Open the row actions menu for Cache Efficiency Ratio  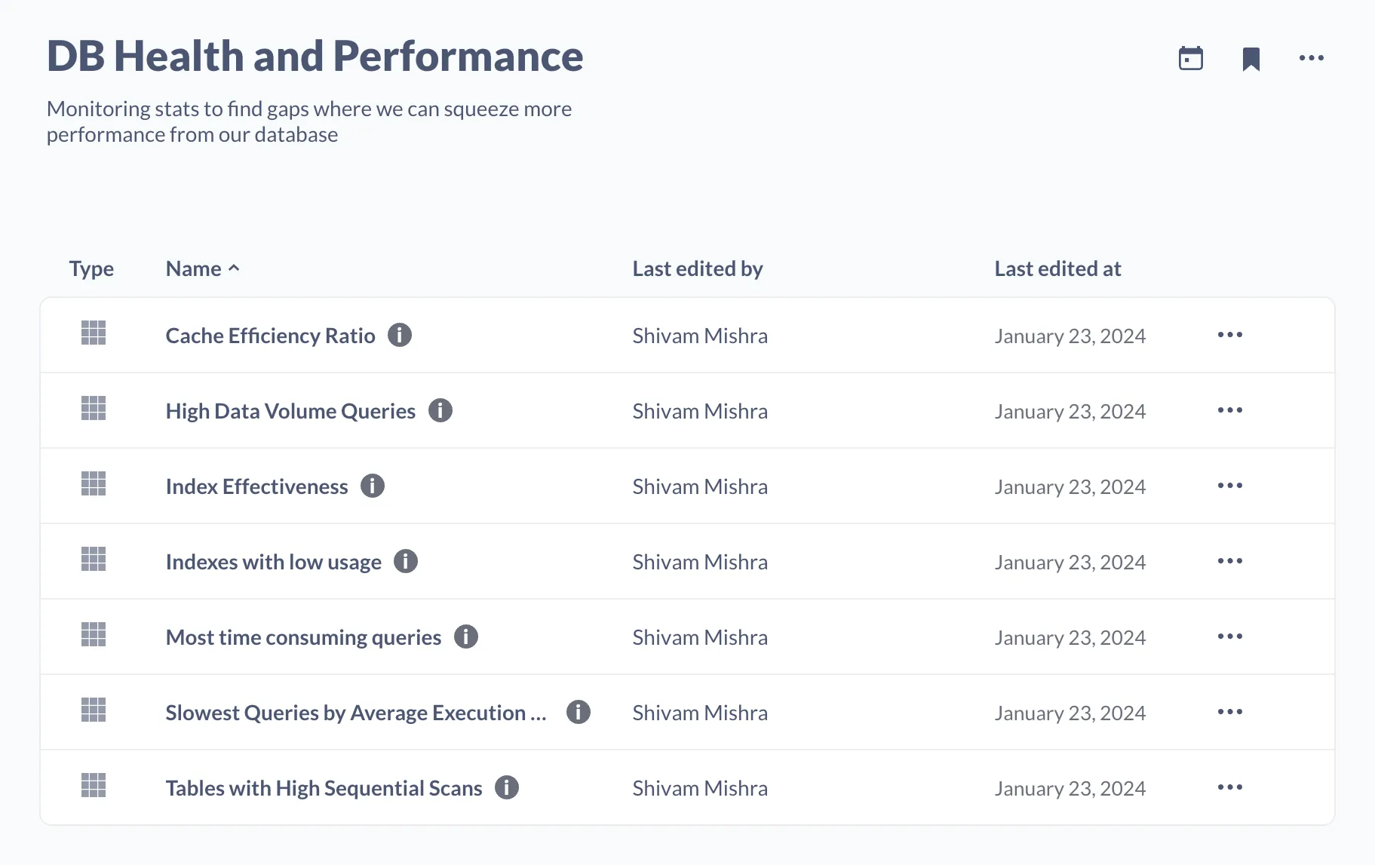click(x=1229, y=335)
